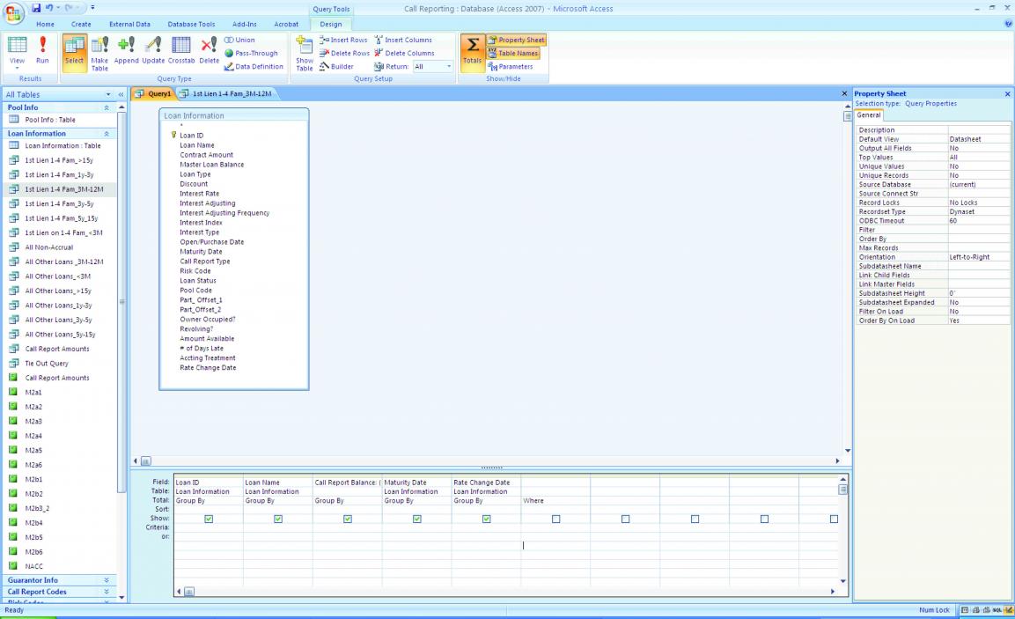Check Show box for the Where column
This screenshot has width=1015, height=619.
[556, 519]
